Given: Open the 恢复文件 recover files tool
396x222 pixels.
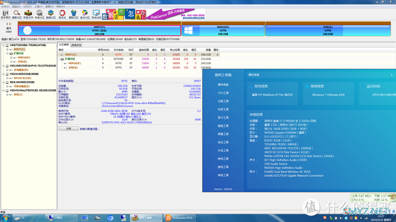Looking at the screenshot, I should click(28, 14).
